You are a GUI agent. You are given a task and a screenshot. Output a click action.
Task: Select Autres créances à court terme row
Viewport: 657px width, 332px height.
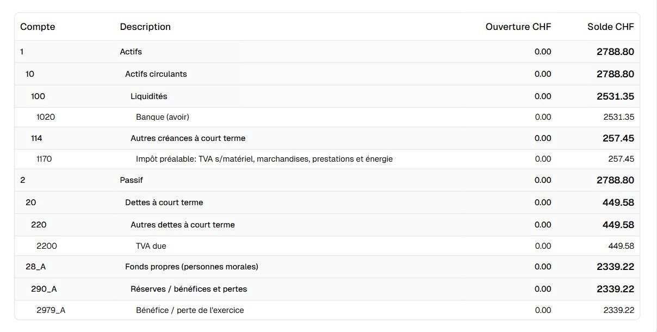point(188,138)
